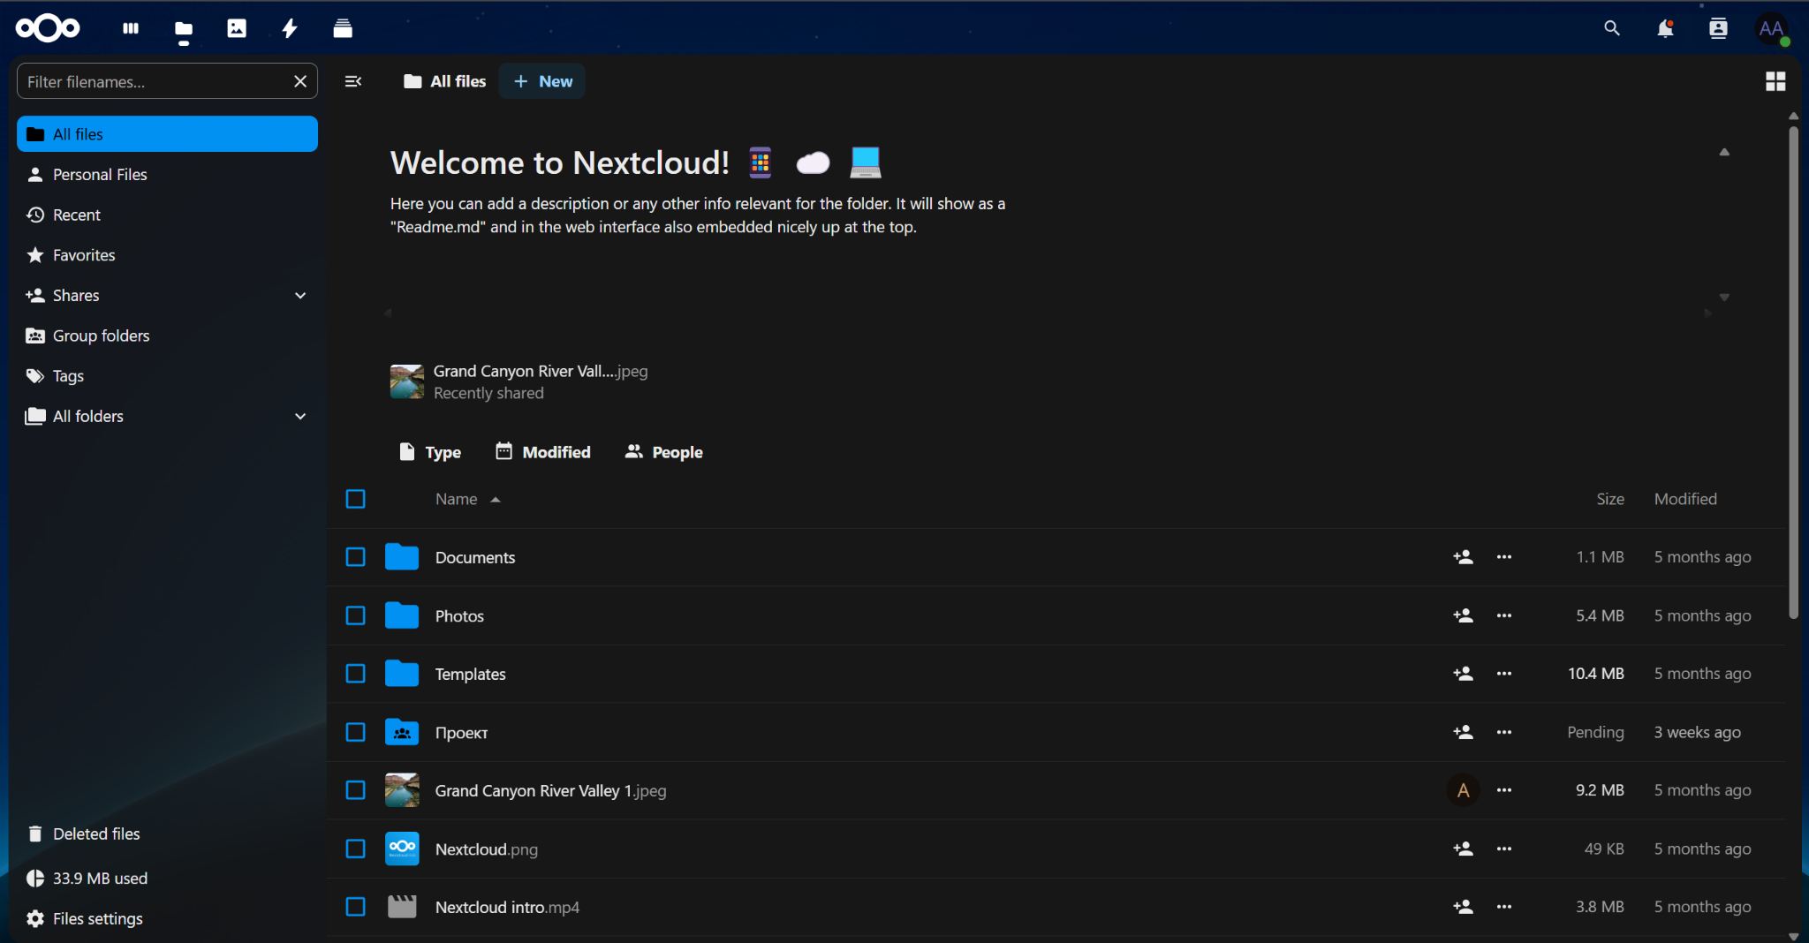Share the Templates folder icon
This screenshot has height=943, width=1809.
1463,674
